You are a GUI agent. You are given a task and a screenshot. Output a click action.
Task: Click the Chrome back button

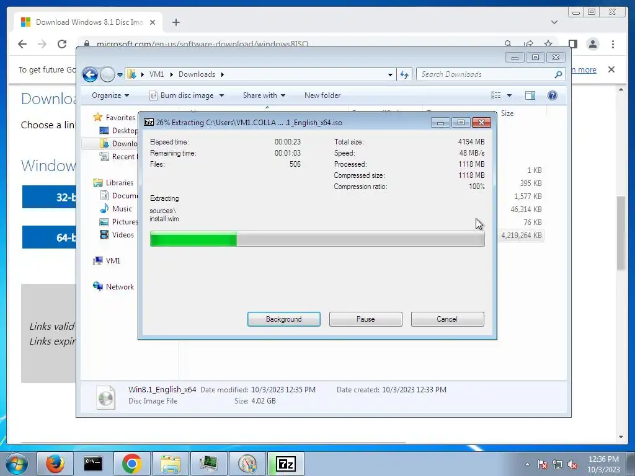pos(22,44)
